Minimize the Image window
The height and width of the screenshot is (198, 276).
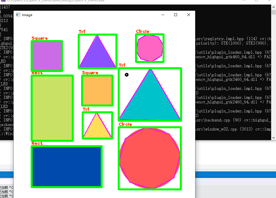(163, 15)
